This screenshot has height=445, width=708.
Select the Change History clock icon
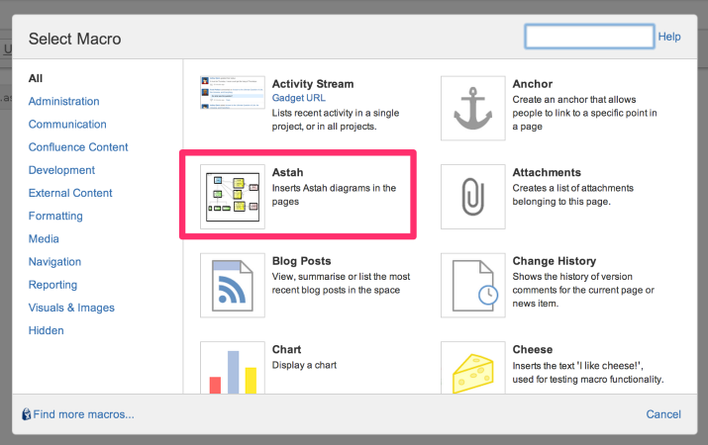tap(472, 285)
